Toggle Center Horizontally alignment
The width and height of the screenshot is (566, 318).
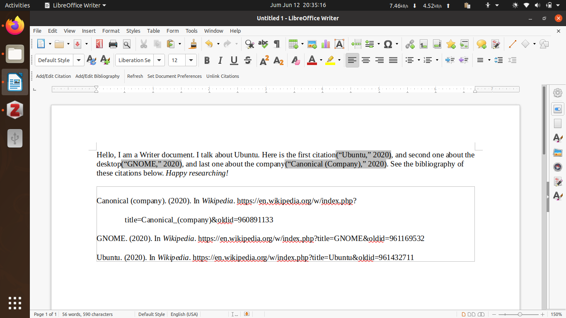[366, 60]
